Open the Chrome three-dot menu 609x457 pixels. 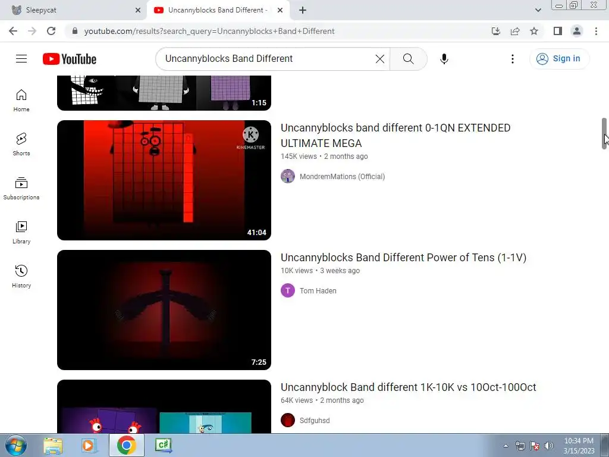[x=596, y=31]
